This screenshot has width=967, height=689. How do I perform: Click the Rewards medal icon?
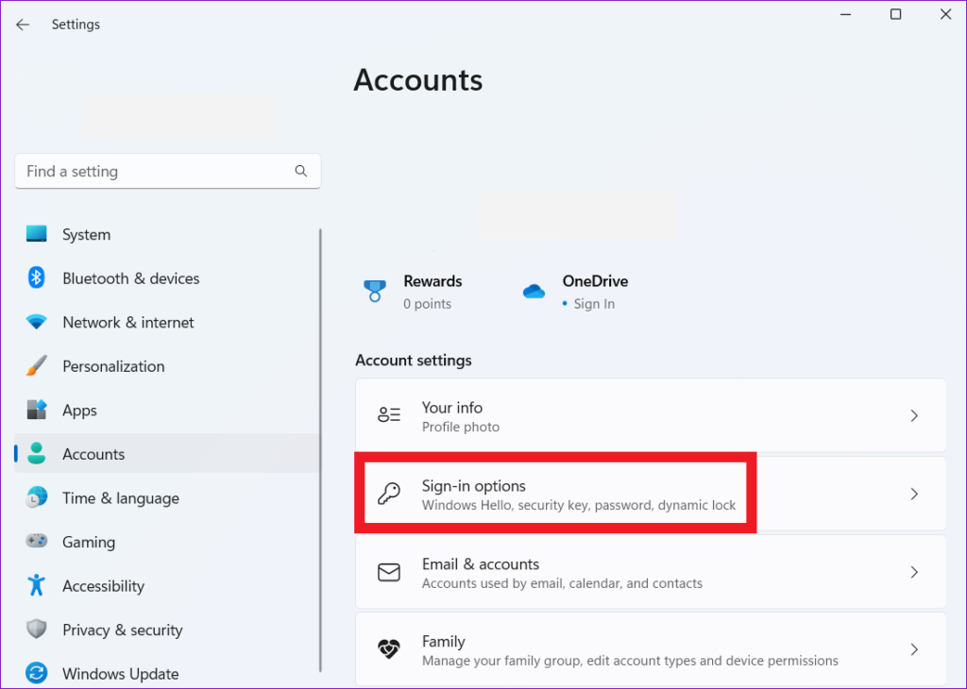[374, 291]
